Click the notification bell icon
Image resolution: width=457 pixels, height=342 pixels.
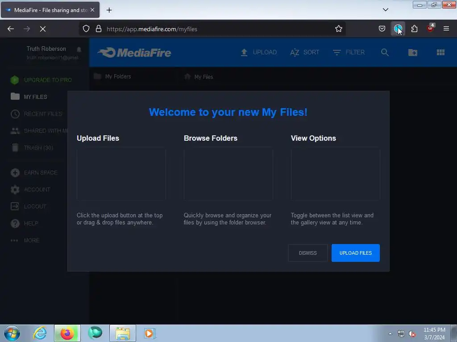click(79, 49)
